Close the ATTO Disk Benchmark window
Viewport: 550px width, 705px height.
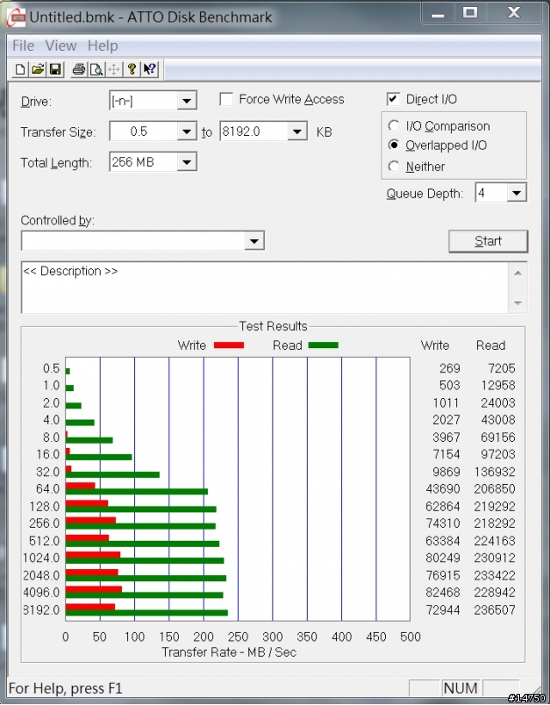click(x=513, y=14)
